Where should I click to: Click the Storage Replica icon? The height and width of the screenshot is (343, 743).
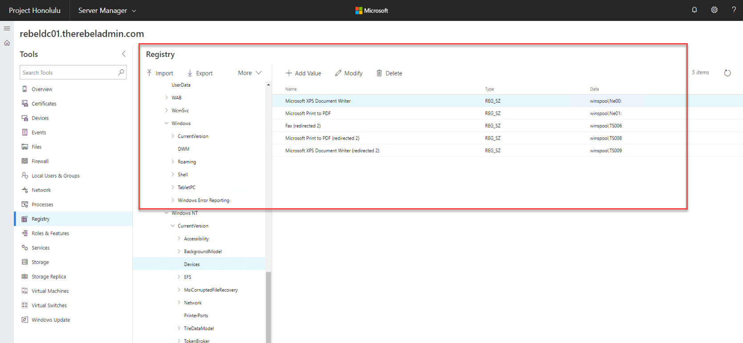24,276
